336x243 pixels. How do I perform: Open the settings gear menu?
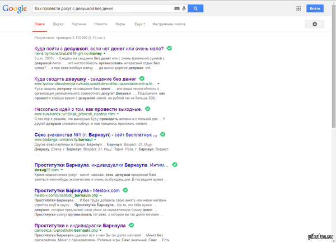click(x=315, y=24)
